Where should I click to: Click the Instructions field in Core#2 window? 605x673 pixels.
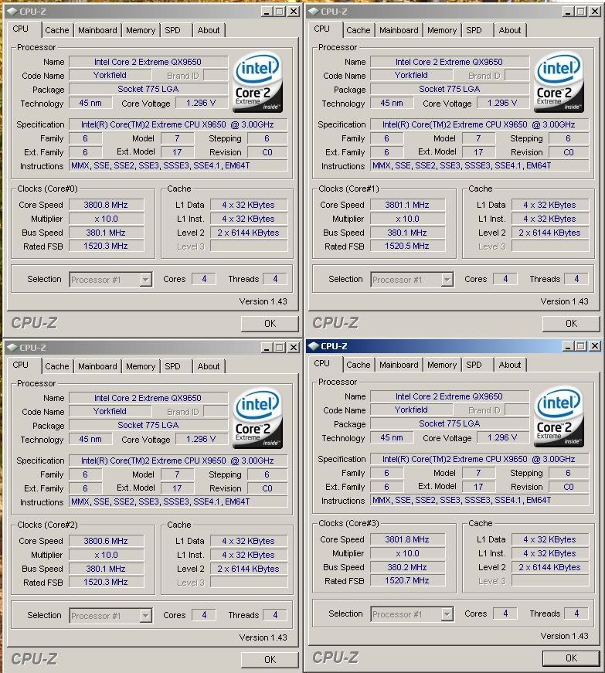(178, 501)
